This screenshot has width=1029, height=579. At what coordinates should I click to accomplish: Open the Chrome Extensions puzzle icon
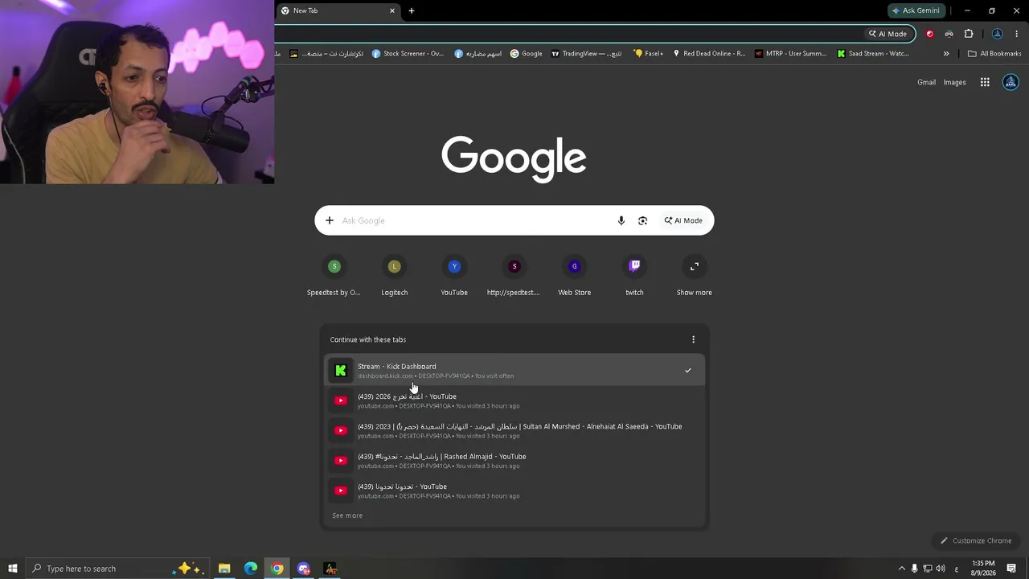[x=969, y=34]
